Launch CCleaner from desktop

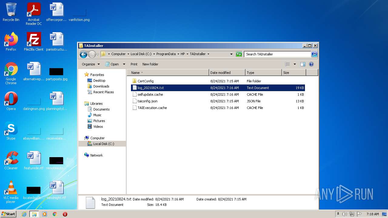tap(11, 160)
